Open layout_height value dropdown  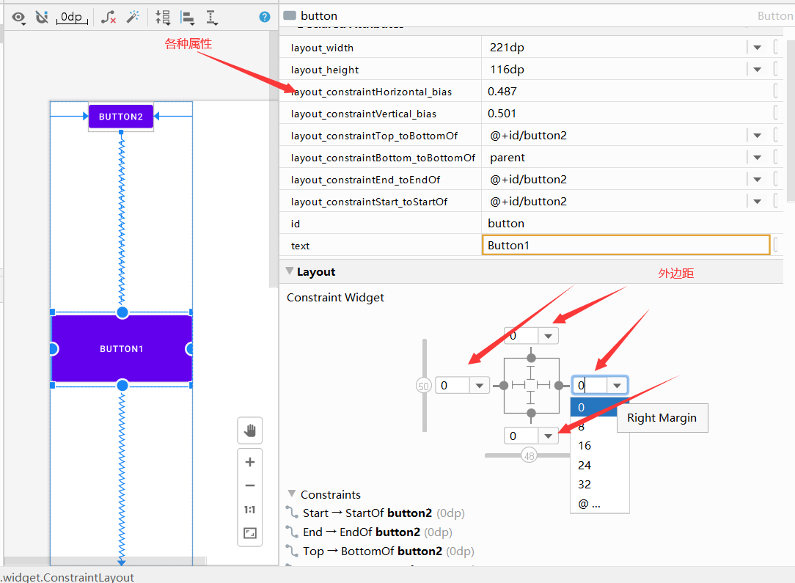pos(757,70)
